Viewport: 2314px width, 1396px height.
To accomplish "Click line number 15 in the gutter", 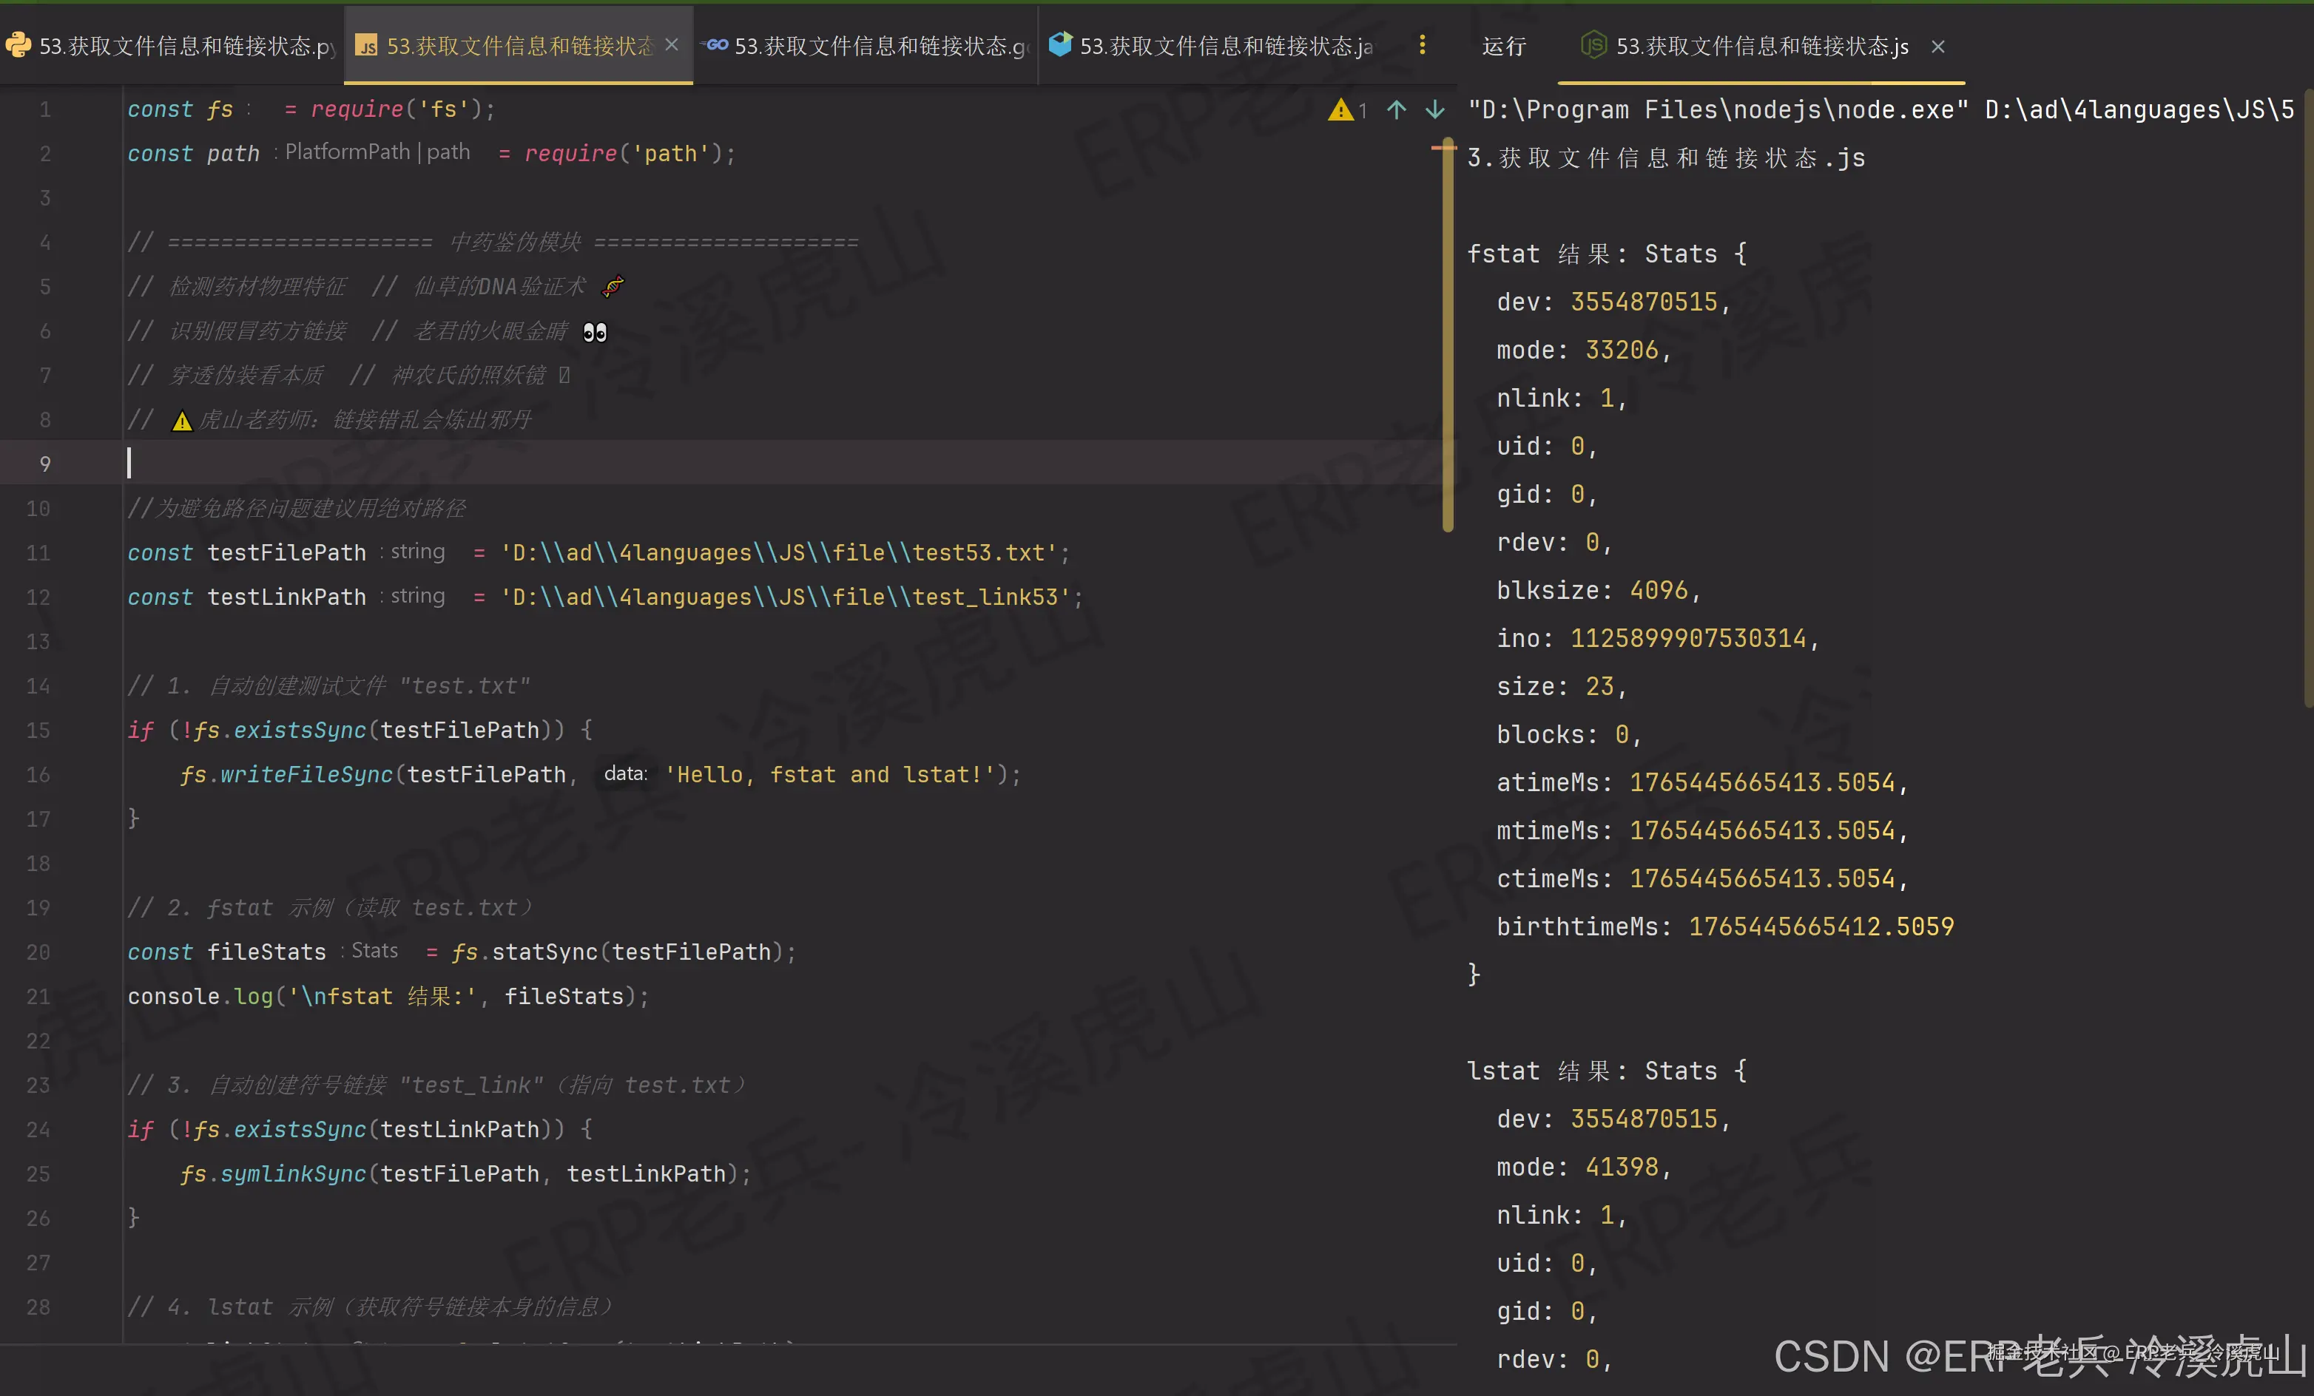I will coord(38,730).
